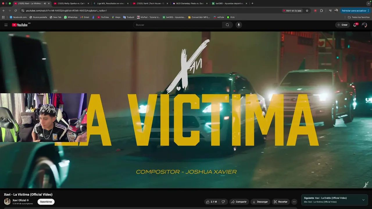Dislike the video with thumbs-down button
This screenshot has height=209, width=372.
tap(223, 202)
